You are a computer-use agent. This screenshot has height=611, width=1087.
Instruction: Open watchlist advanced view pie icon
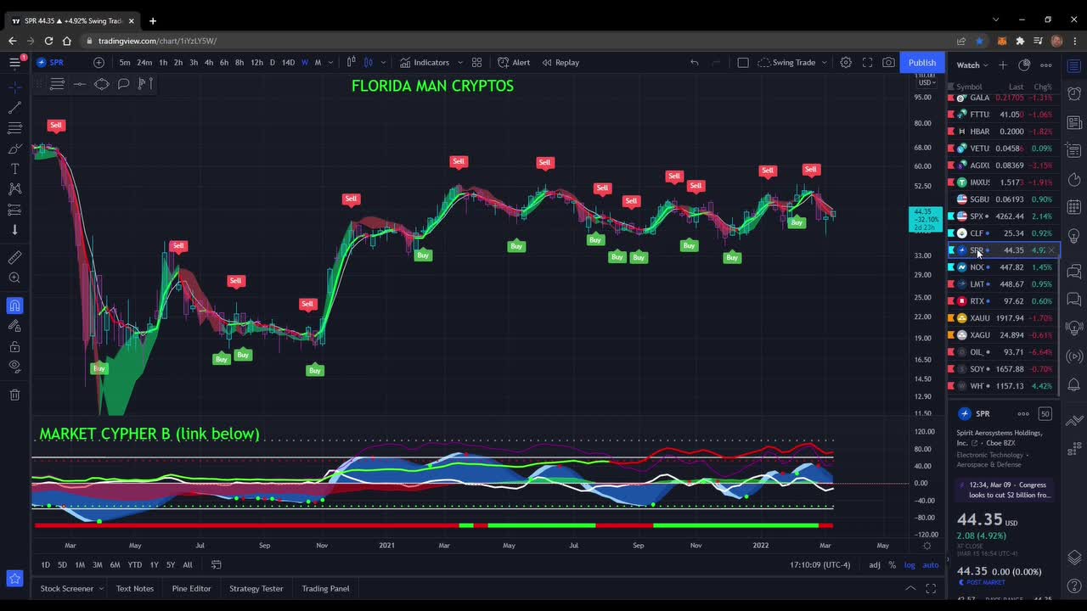click(1024, 64)
